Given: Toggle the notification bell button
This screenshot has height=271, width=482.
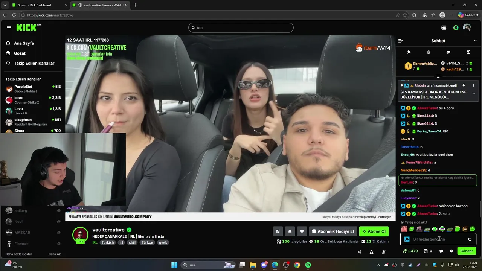Looking at the screenshot, I should 290,231.
